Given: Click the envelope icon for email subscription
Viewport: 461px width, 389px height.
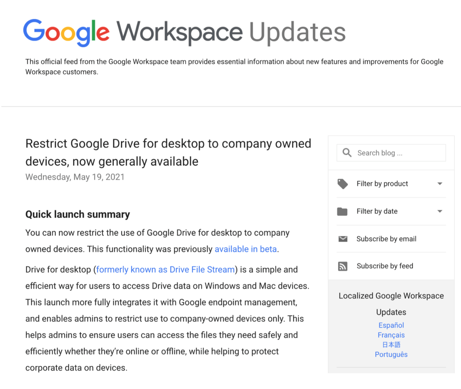Looking at the screenshot, I should [x=343, y=239].
